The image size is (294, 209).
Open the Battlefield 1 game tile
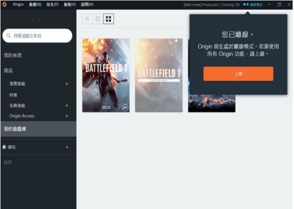tap(106, 75)
